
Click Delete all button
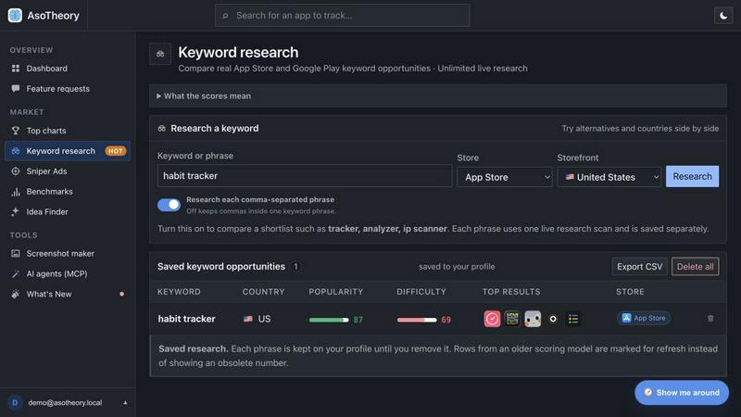pyautogui.click(x=696, y=267)
